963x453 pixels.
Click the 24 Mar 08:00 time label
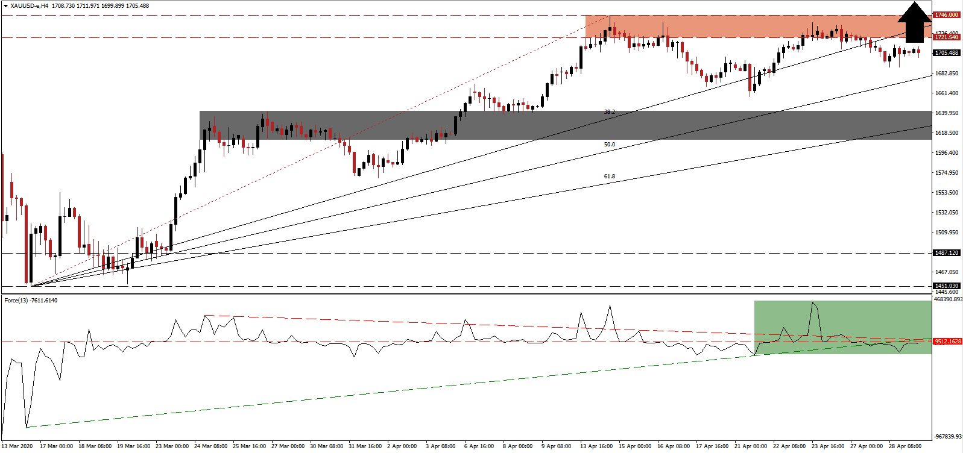point(211,446)
